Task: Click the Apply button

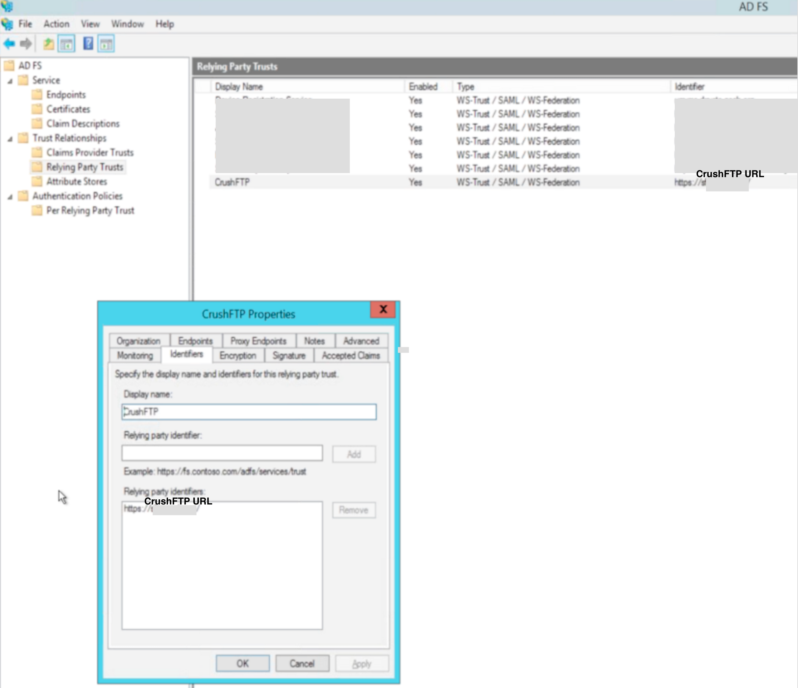Action: click(x=362, y=663)
